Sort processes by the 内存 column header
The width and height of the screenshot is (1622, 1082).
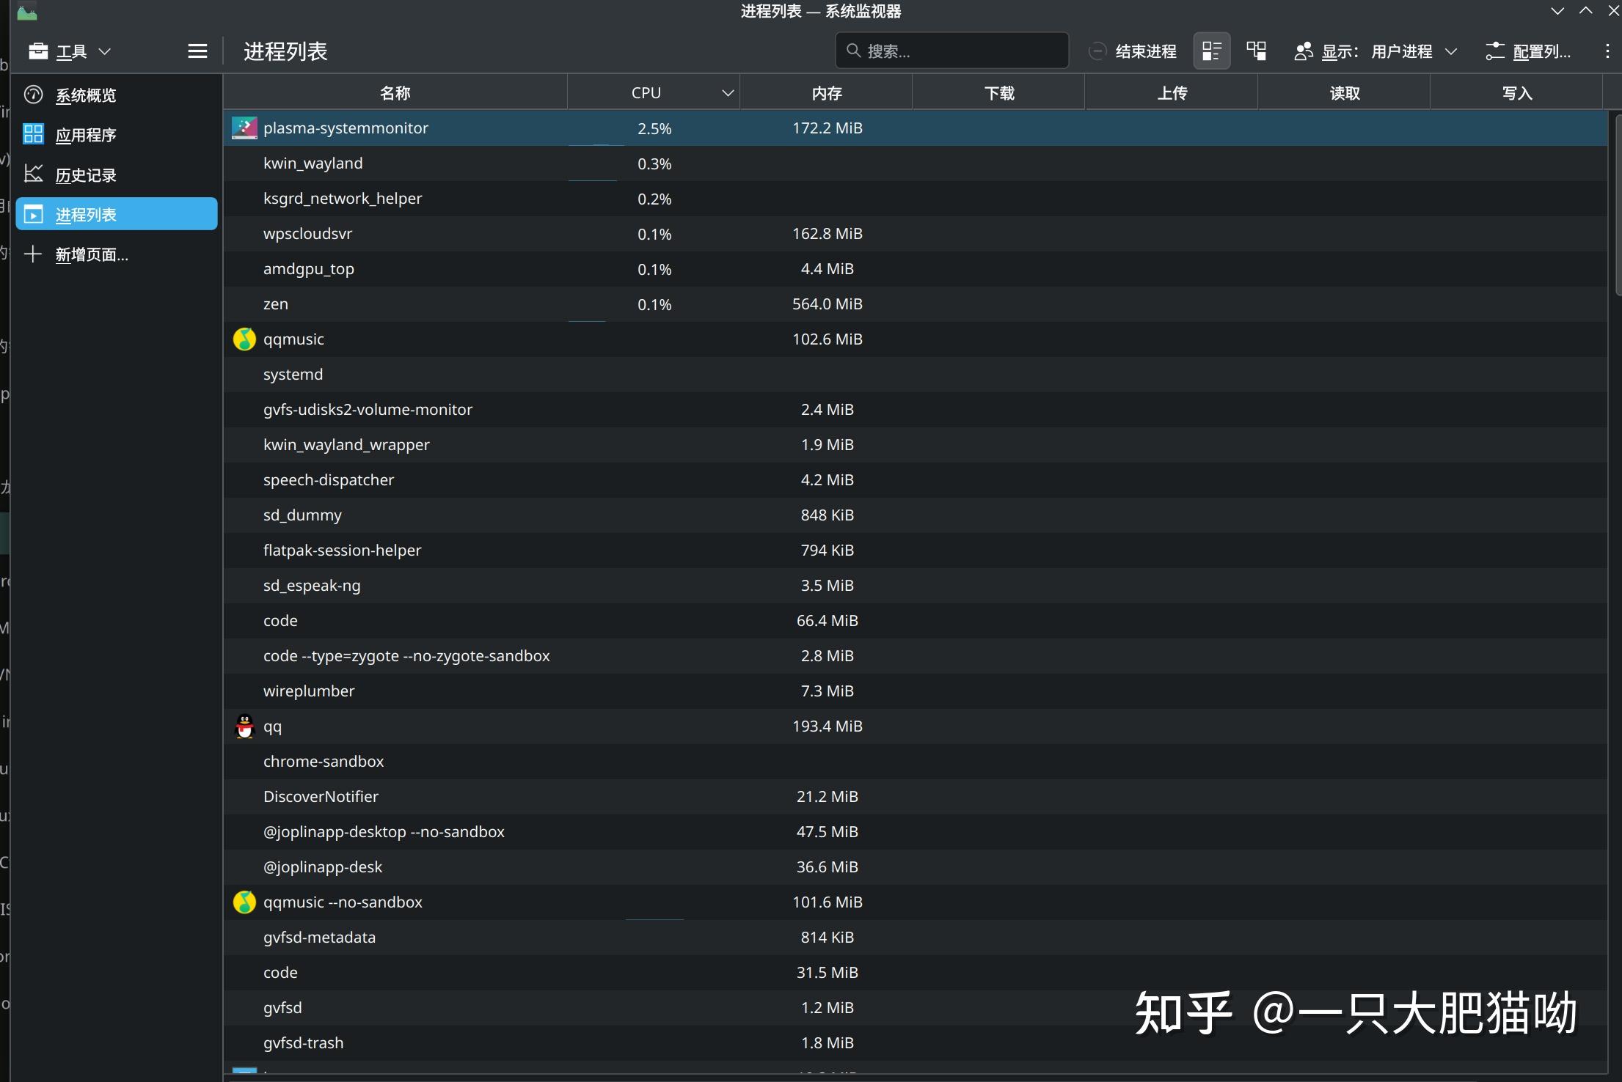[x=826, y=92]
